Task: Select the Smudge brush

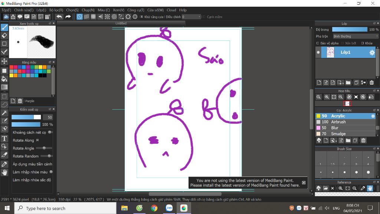Action: point(345,134)
